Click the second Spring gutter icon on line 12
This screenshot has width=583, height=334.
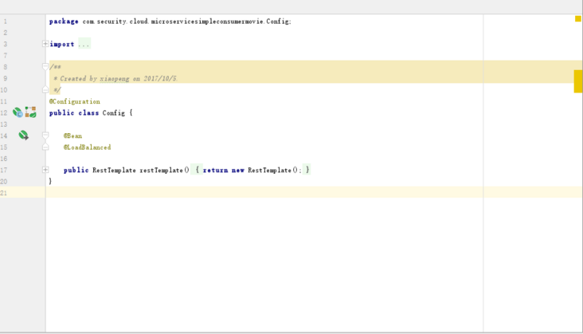pyautogui.click(x=31, y=112)
